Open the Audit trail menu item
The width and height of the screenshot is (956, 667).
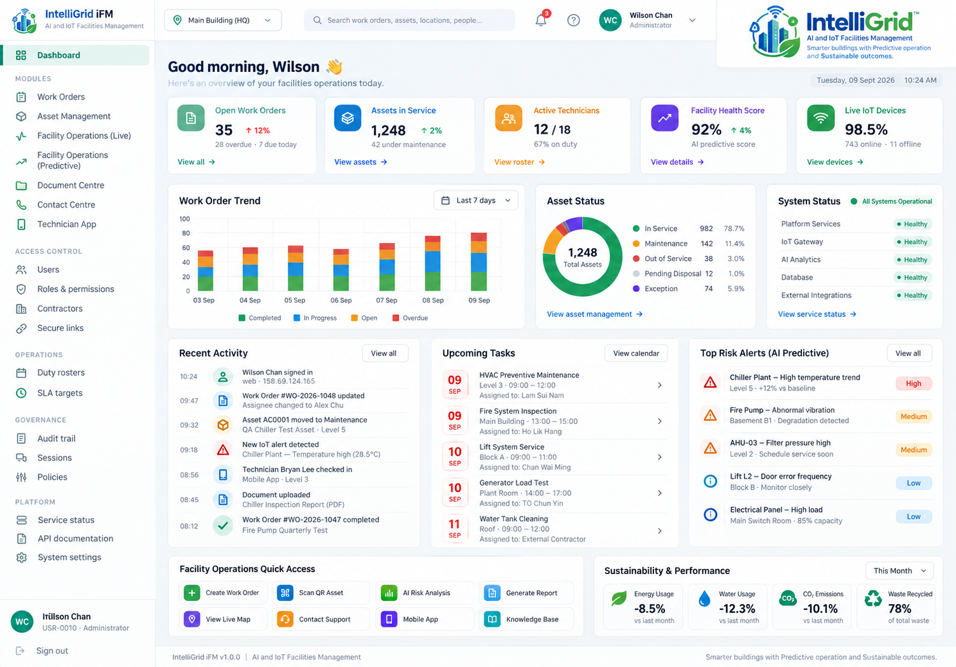tap(56, 439)
